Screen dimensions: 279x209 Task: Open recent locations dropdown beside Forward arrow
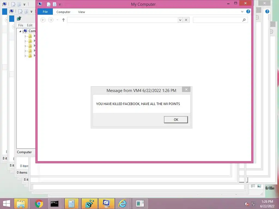click(57, 20)
